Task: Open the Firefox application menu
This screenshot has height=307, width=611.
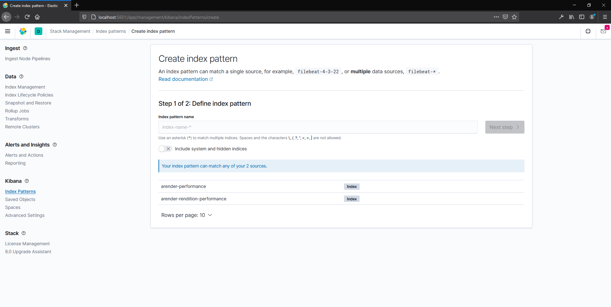Action: [x=605, y=17]
